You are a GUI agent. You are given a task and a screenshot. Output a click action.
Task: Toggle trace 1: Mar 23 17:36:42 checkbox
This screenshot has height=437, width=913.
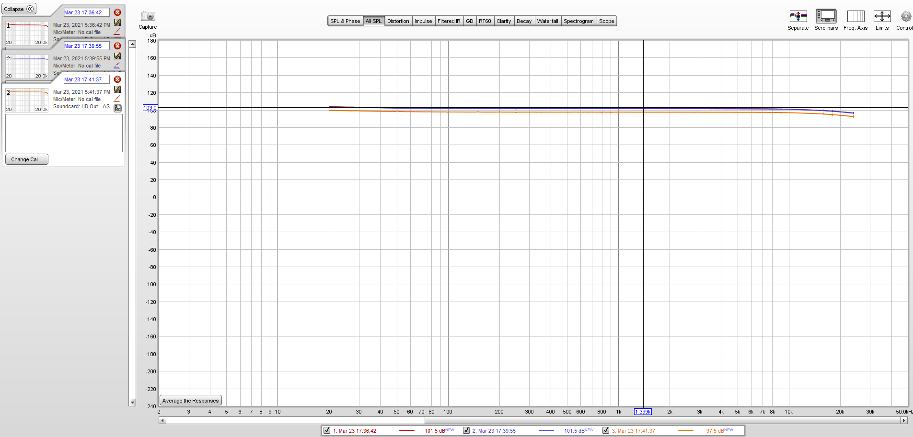point(327,430)
